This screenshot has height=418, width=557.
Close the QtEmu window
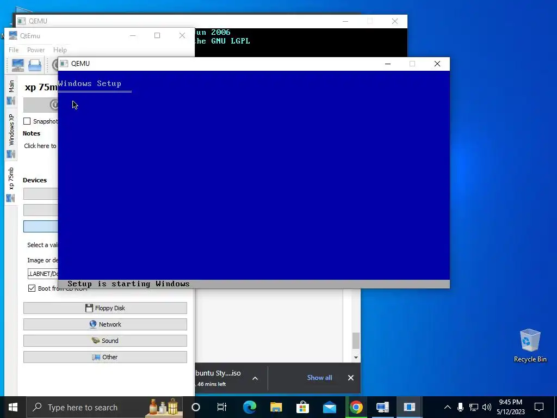tap(182, 35)
